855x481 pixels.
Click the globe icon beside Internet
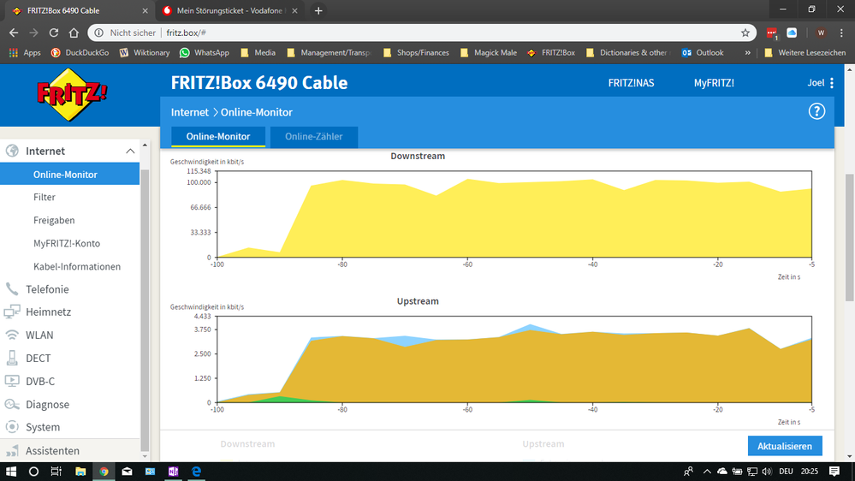[x=12, y=151]
